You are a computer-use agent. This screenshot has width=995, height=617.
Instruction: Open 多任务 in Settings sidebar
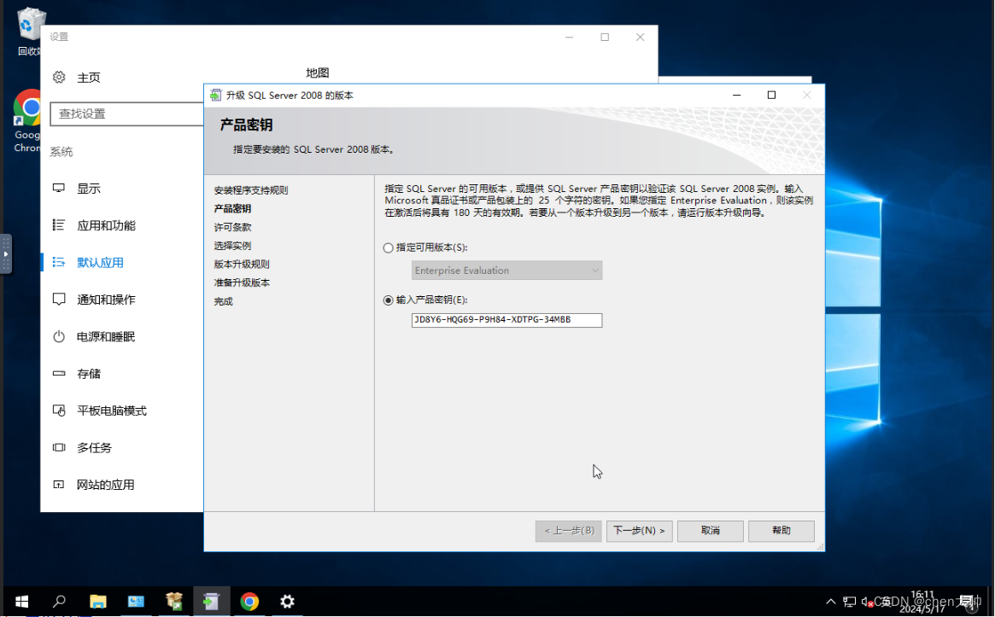(95, 448)
